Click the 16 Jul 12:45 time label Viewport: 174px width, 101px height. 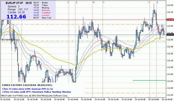point(19,99)
